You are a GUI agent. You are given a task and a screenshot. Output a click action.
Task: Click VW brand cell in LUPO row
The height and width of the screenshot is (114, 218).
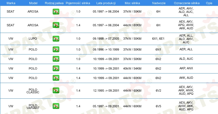pyautogui.click(x=11, y=39)
